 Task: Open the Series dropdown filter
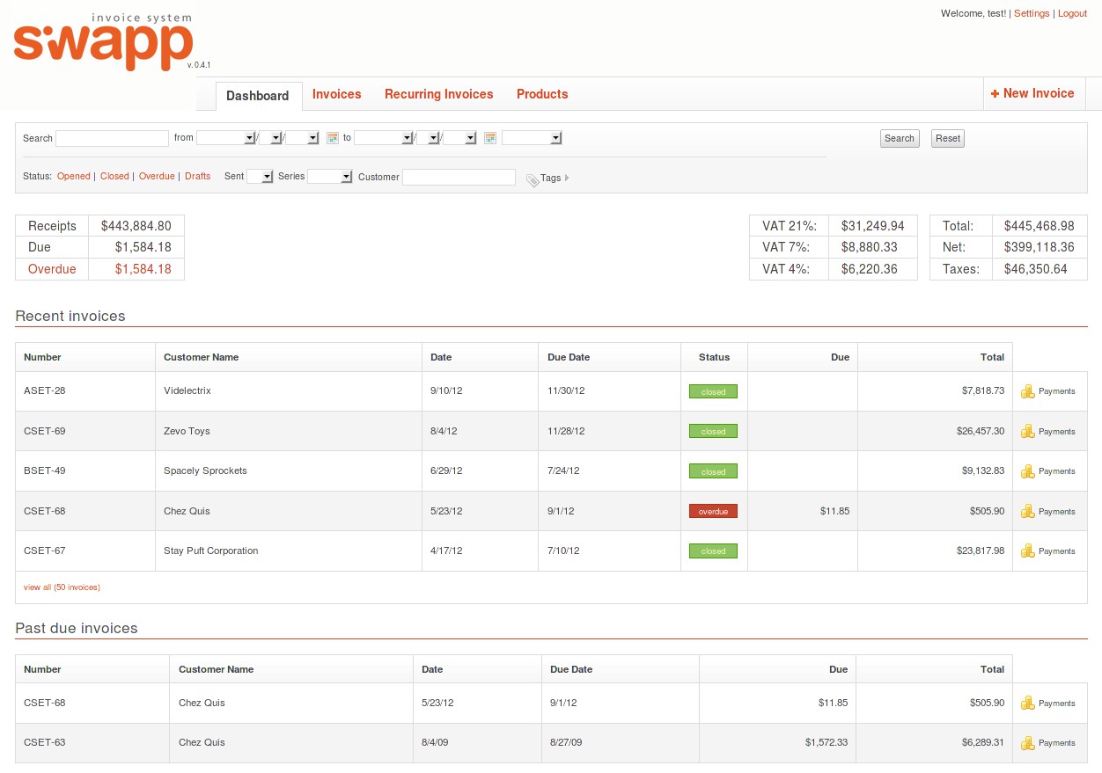[330, 177]
